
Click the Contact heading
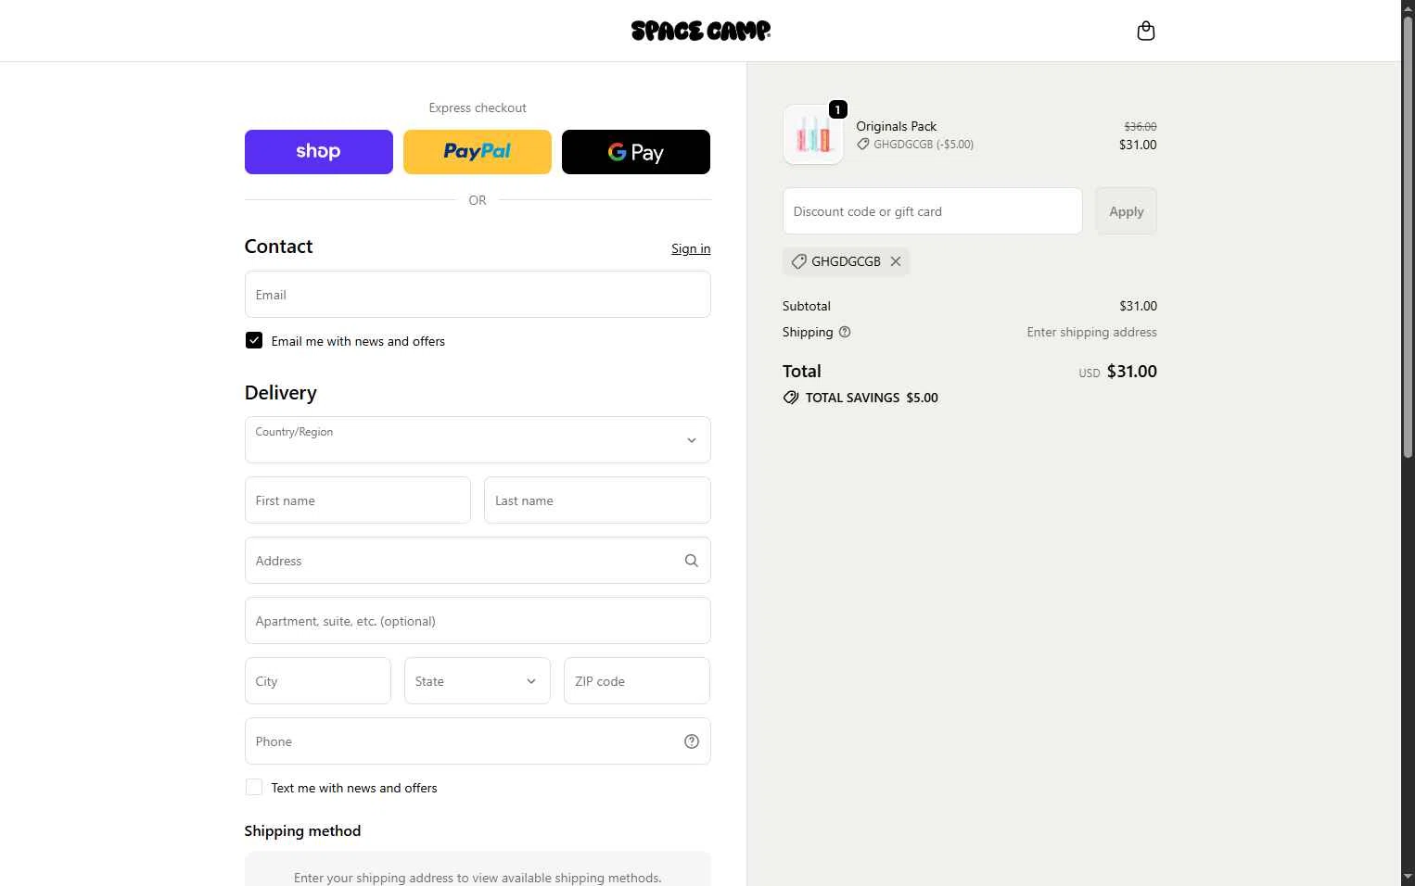[279, 247]
